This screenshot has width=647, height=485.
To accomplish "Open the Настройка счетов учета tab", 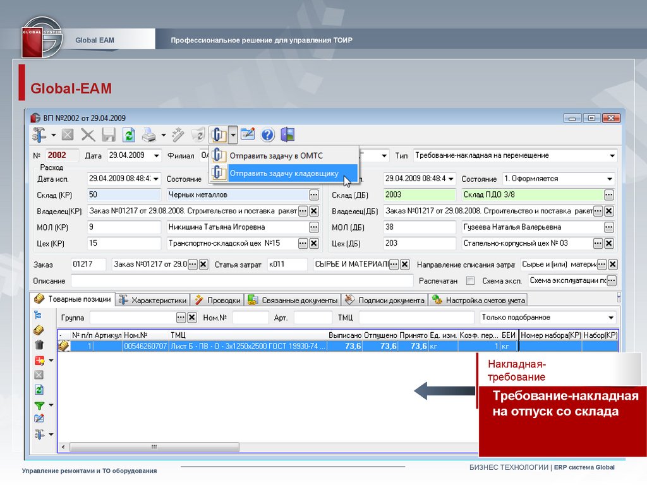I will (x=479, y=300).
